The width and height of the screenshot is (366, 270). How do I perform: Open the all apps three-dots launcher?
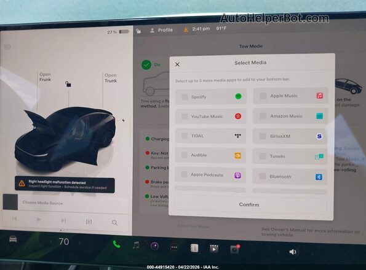tap(174, 247)
